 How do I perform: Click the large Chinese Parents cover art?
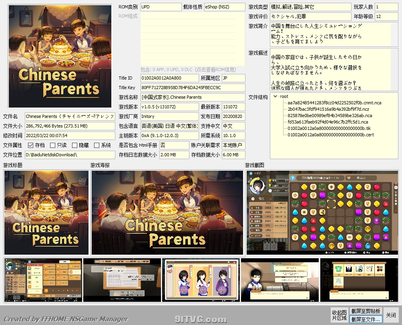click(60, 56)
